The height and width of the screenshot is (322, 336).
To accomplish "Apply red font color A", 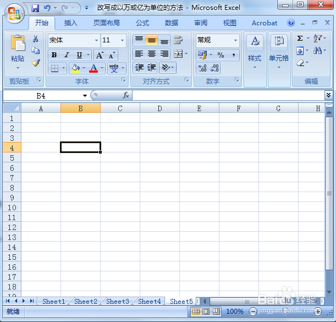I will click(x=93, y=68).
